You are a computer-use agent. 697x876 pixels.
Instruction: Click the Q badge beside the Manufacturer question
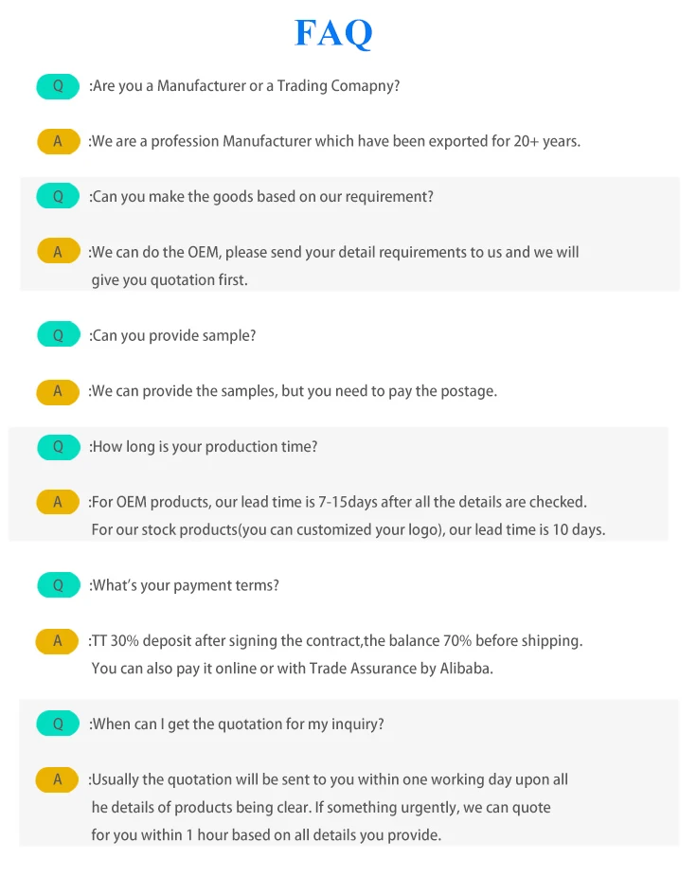(x=58, y=86)
